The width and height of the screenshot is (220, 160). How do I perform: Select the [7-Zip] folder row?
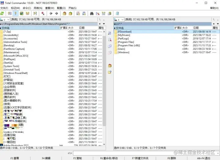click(51, 32)
